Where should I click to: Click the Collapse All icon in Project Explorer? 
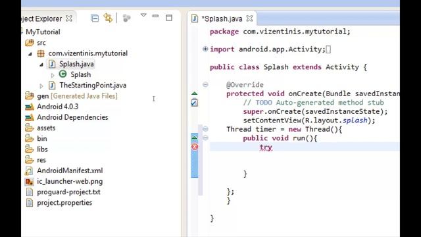tap(95, 18)
